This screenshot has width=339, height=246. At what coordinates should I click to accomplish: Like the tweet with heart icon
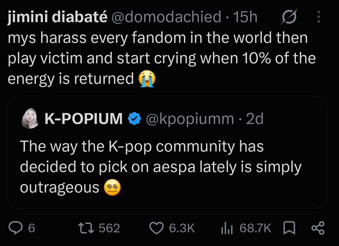pyautogui.click(x=157, y=228)
